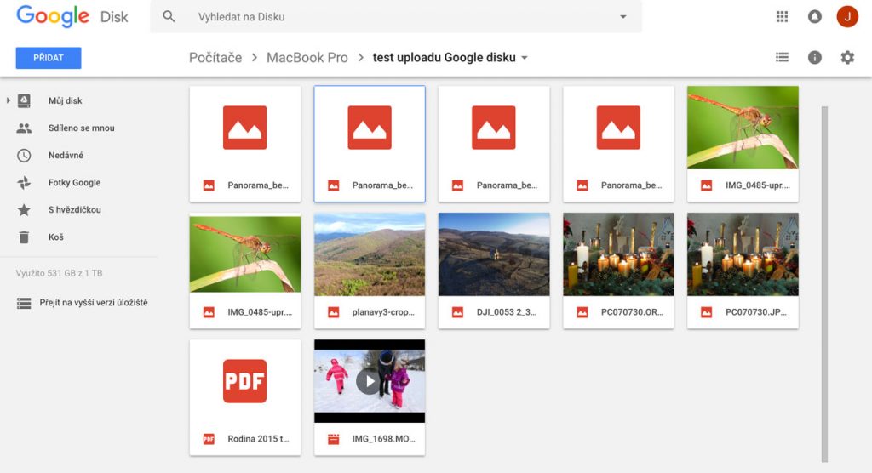
Task: Navigate to MacBook Pro breadcrumb
Action: [307, 58]
